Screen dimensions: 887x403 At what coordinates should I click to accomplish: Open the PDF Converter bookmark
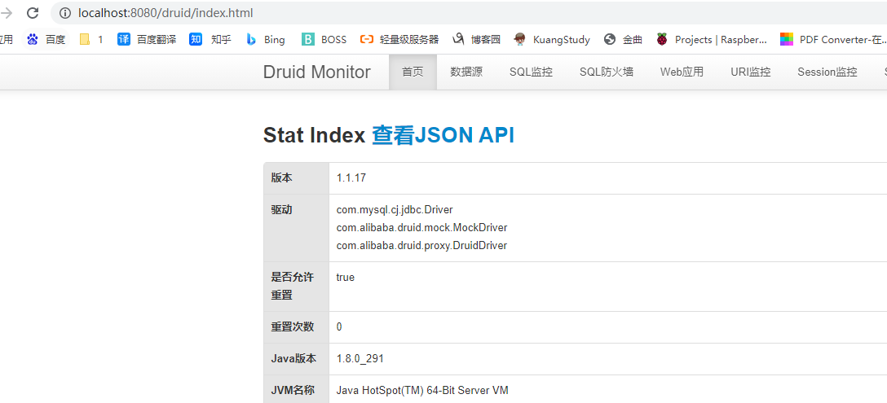tap(833, 40)
